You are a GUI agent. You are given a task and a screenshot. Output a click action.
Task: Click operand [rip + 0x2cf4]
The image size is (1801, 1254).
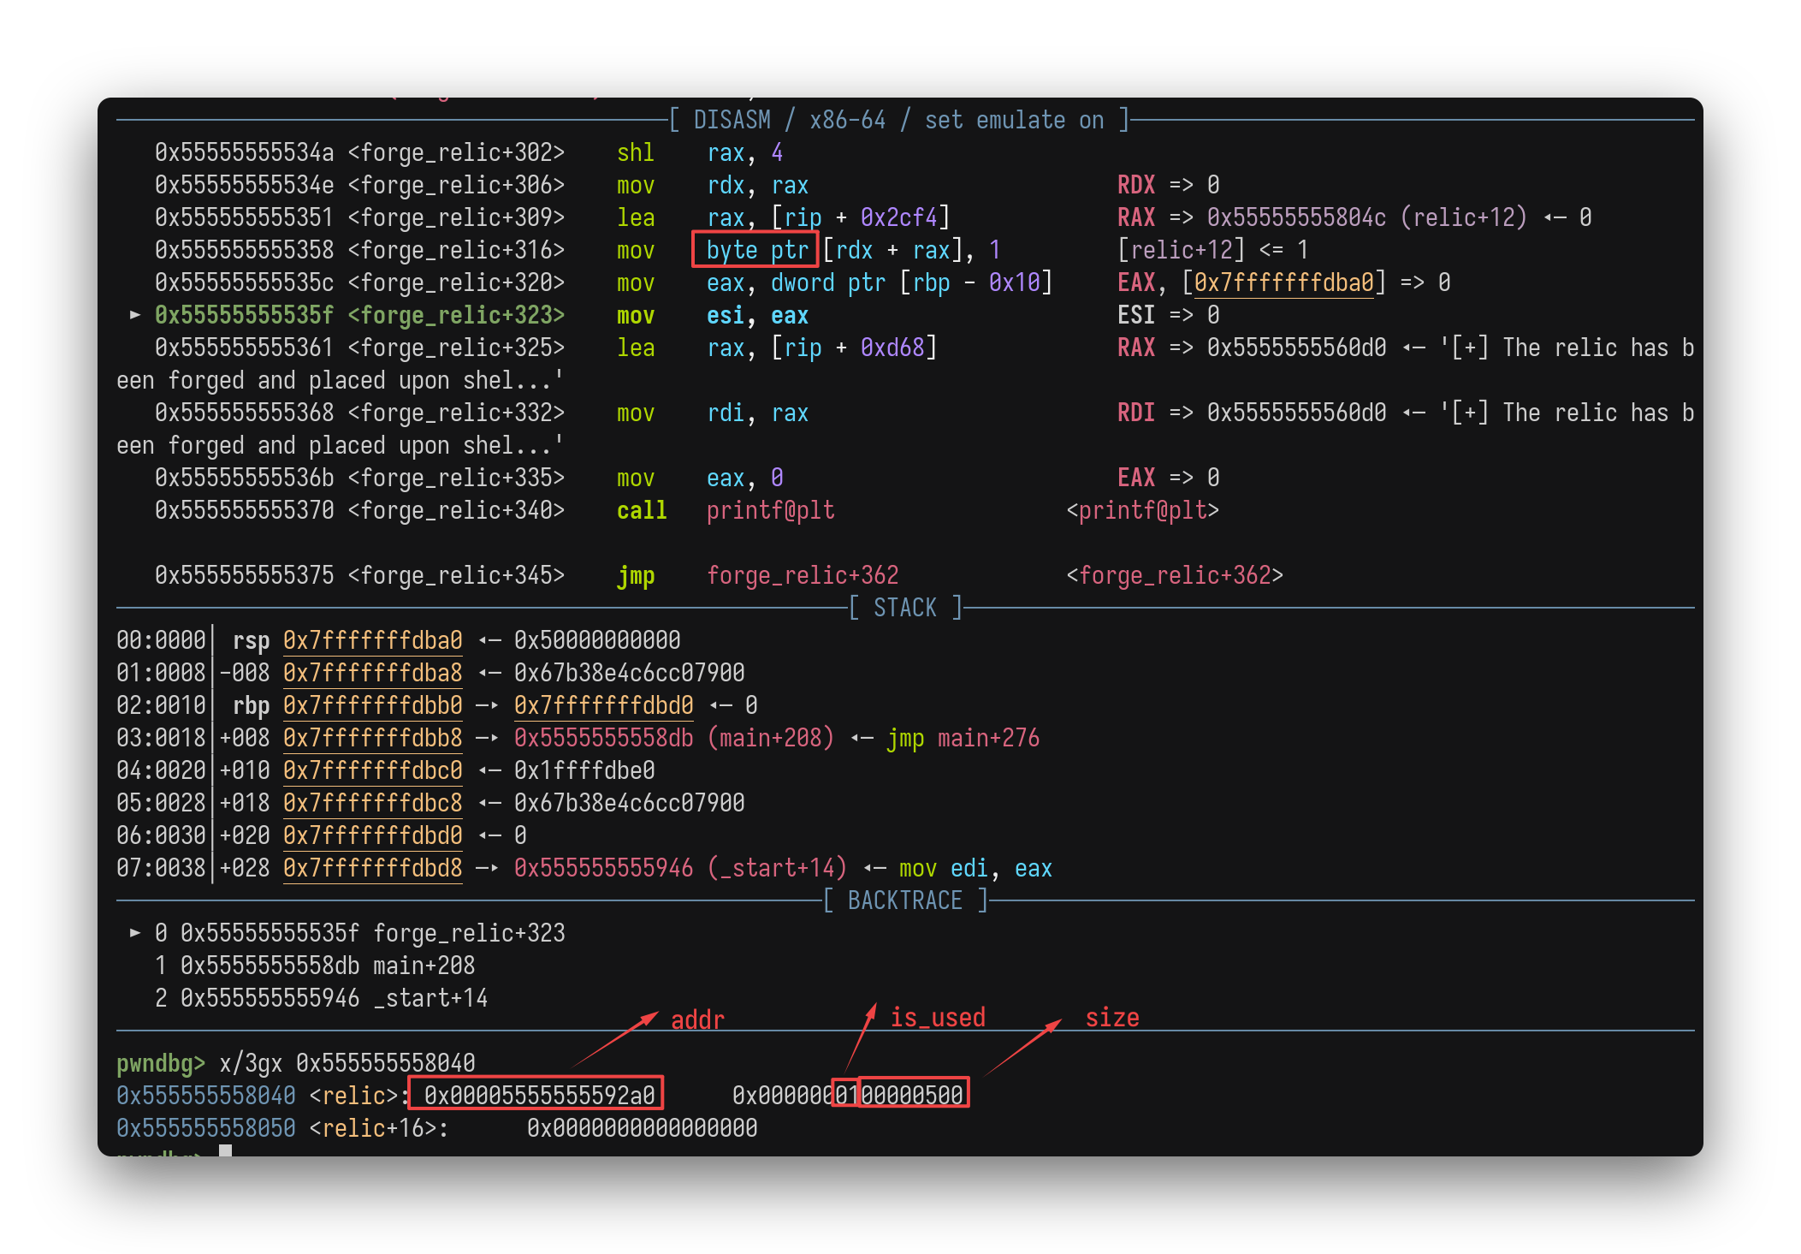pos(861,217)
